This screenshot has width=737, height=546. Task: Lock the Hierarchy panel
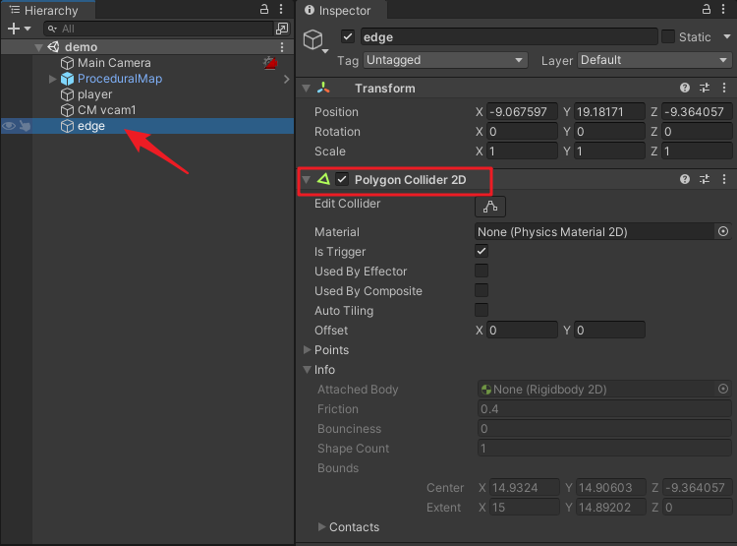[x=264, y=9]
